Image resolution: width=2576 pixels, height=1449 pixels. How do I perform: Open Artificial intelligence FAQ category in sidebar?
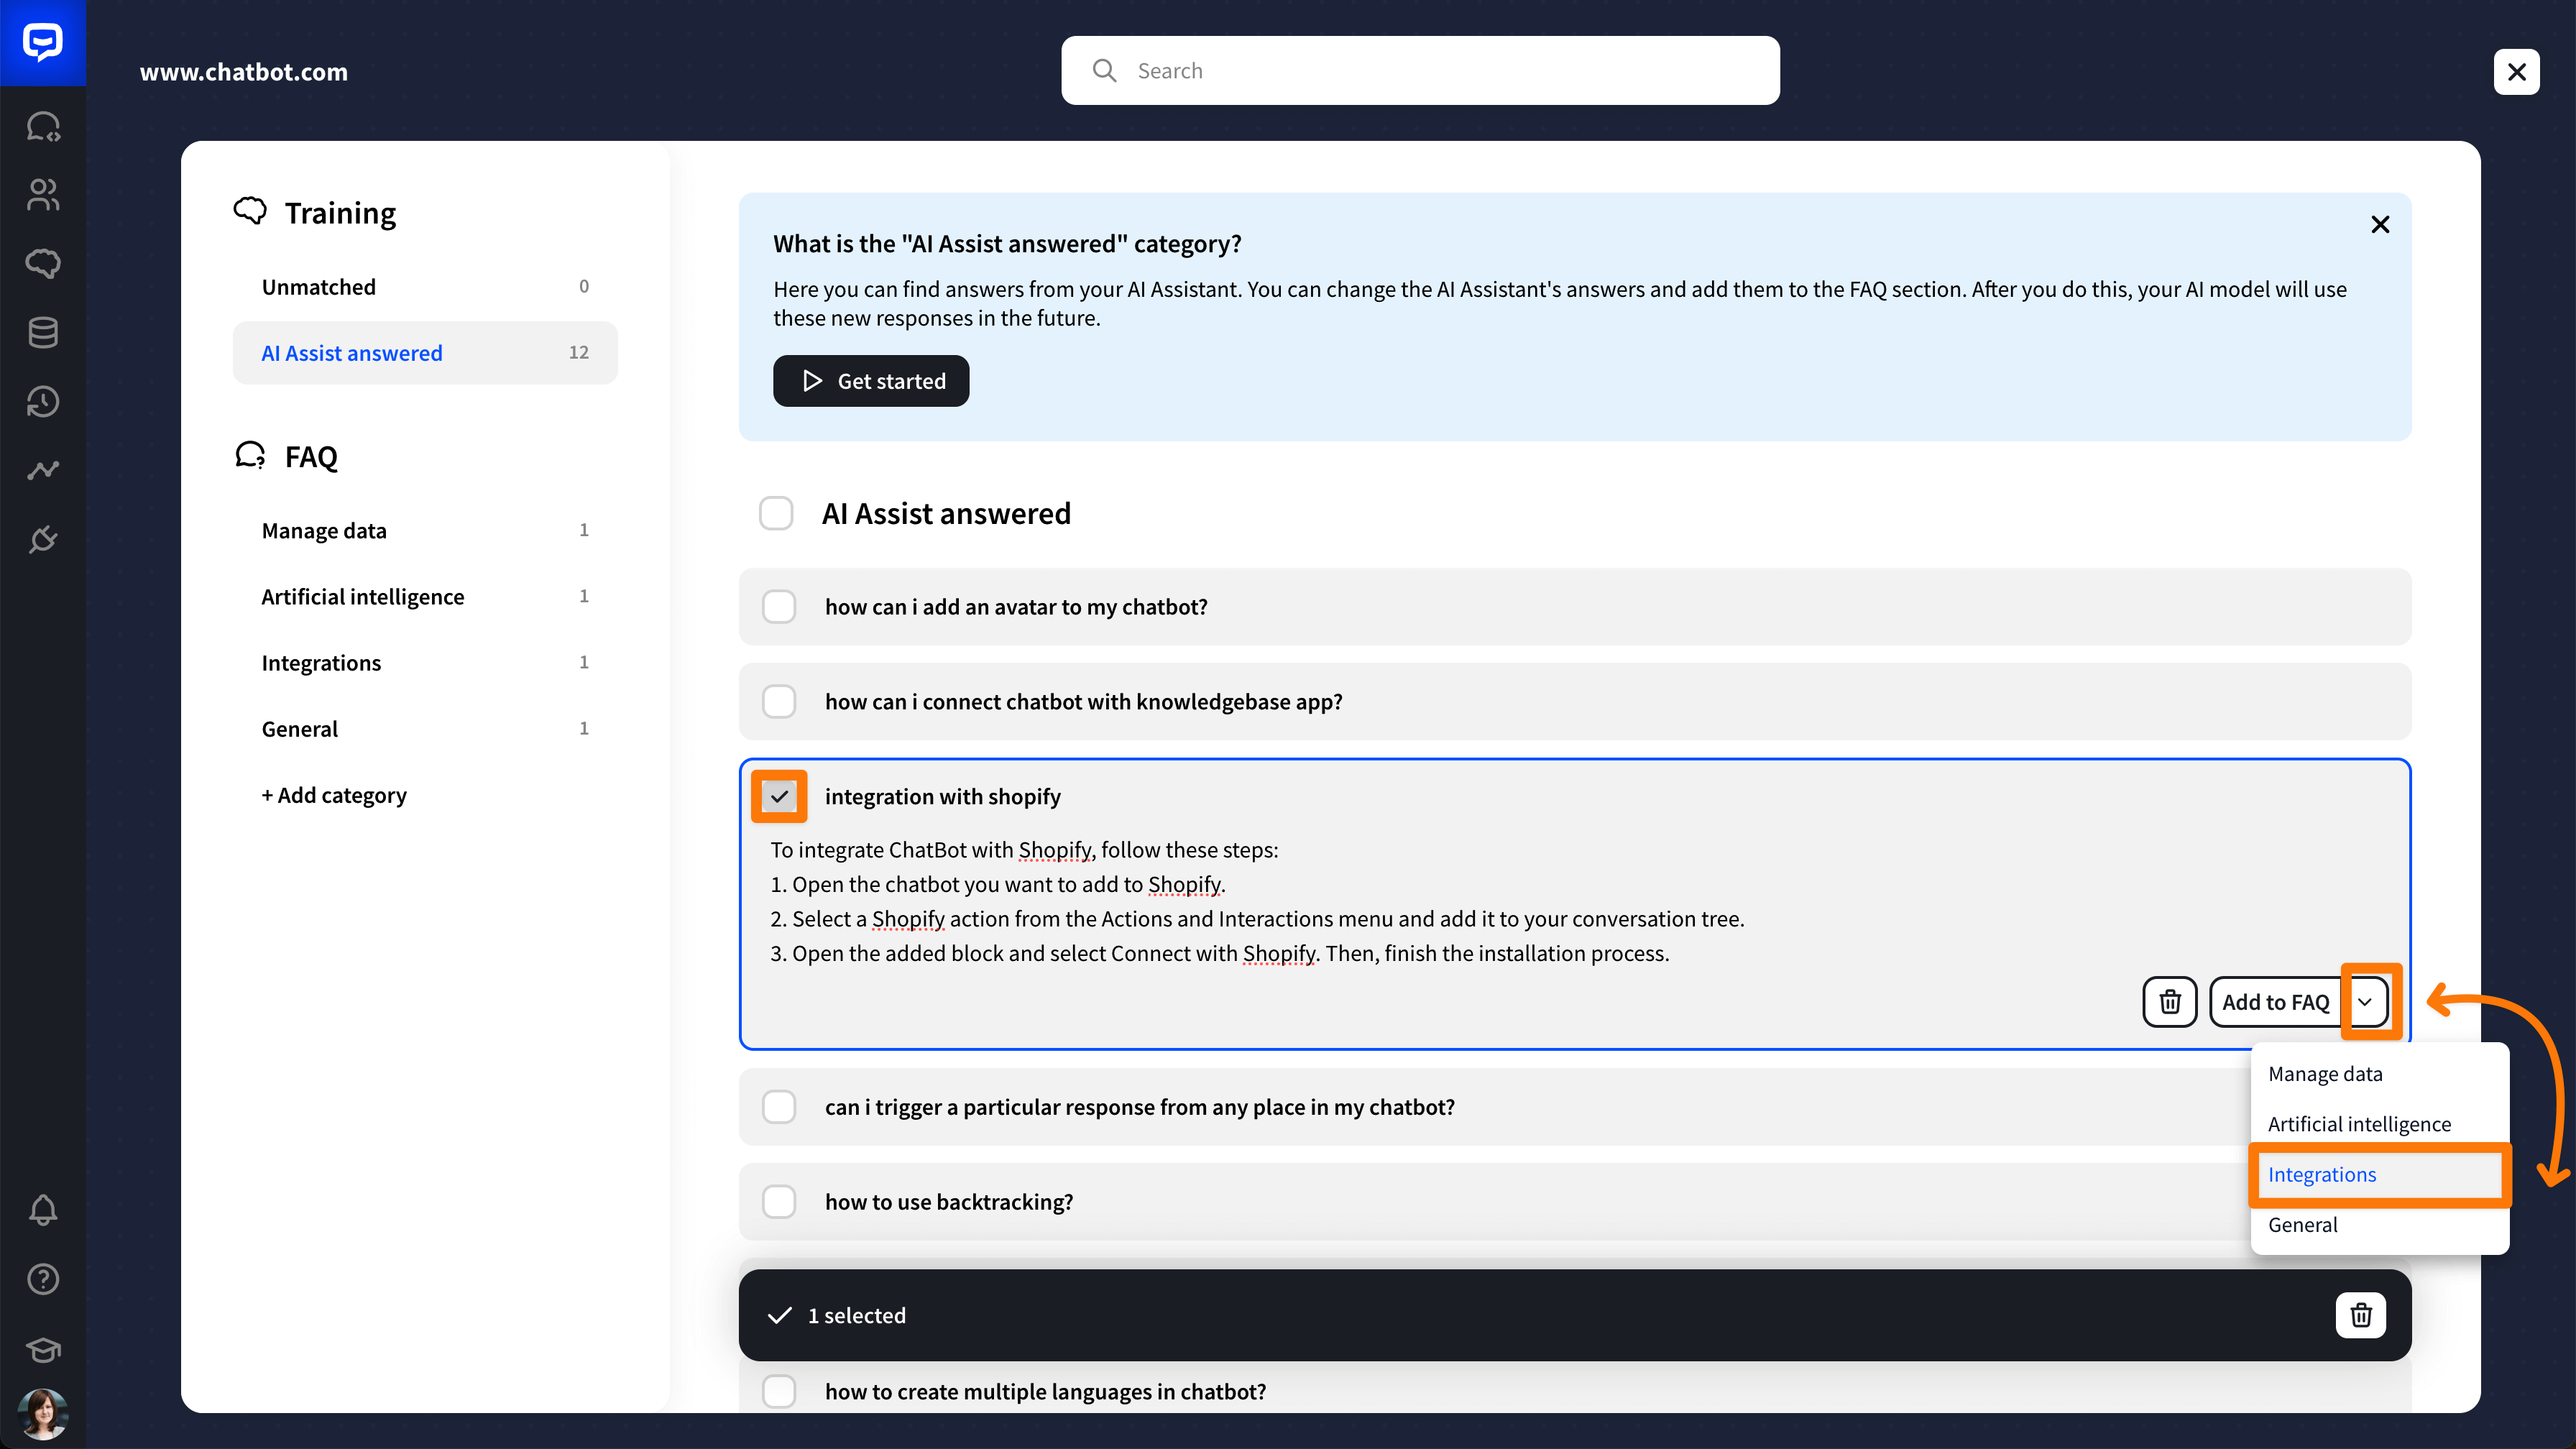coord(425,597)
